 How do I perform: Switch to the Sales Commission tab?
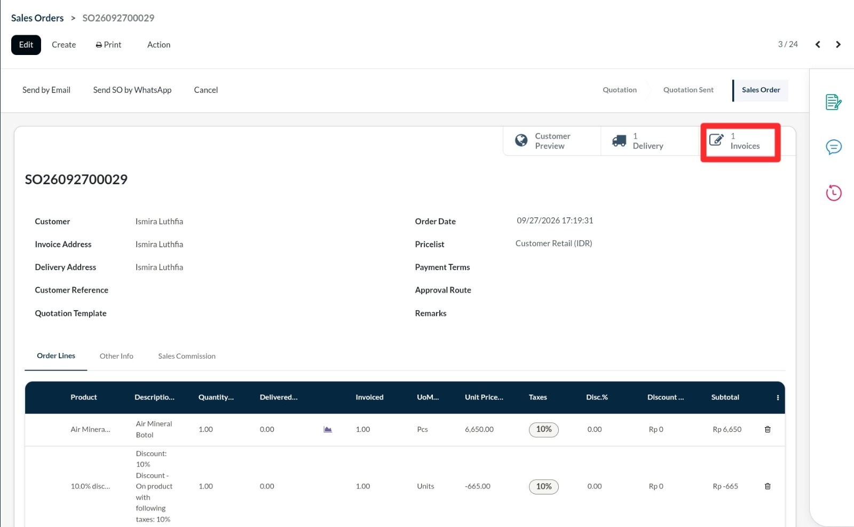[187, 356]
